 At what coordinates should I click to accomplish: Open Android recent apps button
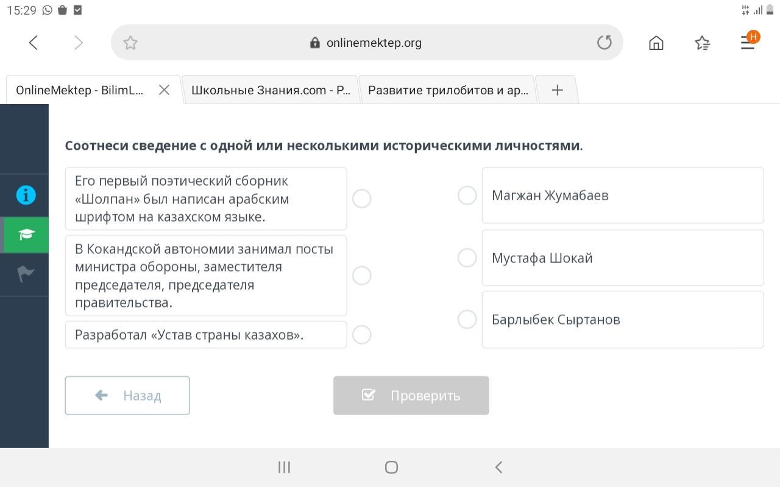(x=284, y=467)
